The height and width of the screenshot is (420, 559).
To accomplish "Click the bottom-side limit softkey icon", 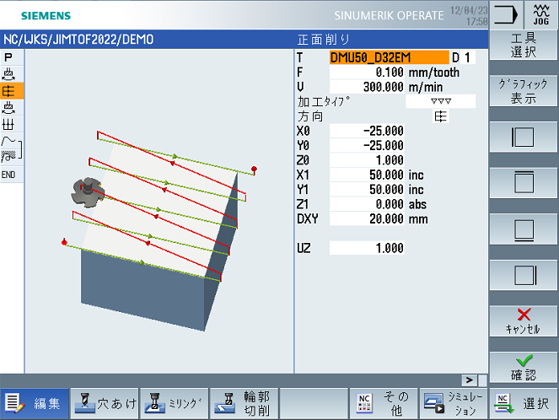I will [x=524, y=229].
